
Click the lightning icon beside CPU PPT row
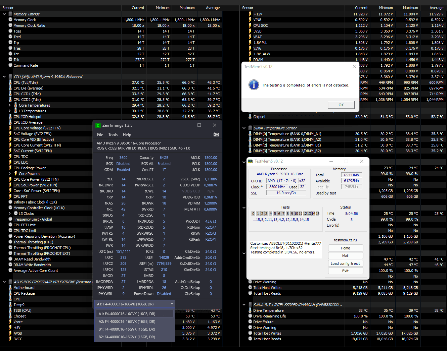pyautogui.click(x=10, y=196)
